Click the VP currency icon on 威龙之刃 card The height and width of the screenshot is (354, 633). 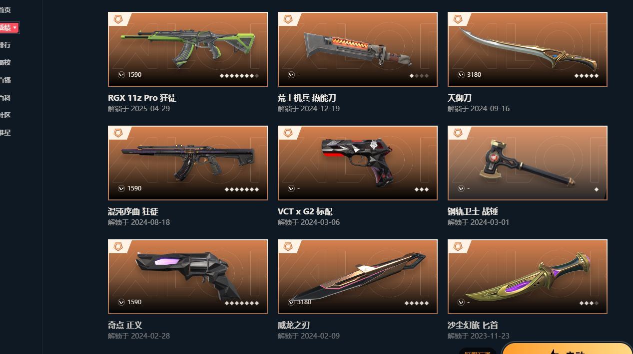[291, 302]
